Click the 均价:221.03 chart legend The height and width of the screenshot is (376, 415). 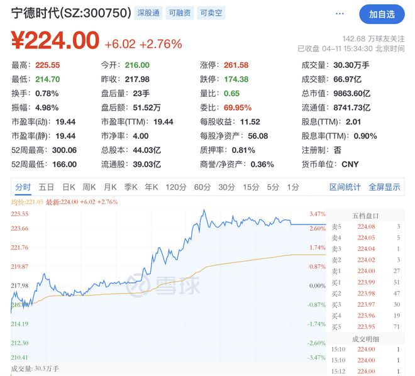point(27,202)
